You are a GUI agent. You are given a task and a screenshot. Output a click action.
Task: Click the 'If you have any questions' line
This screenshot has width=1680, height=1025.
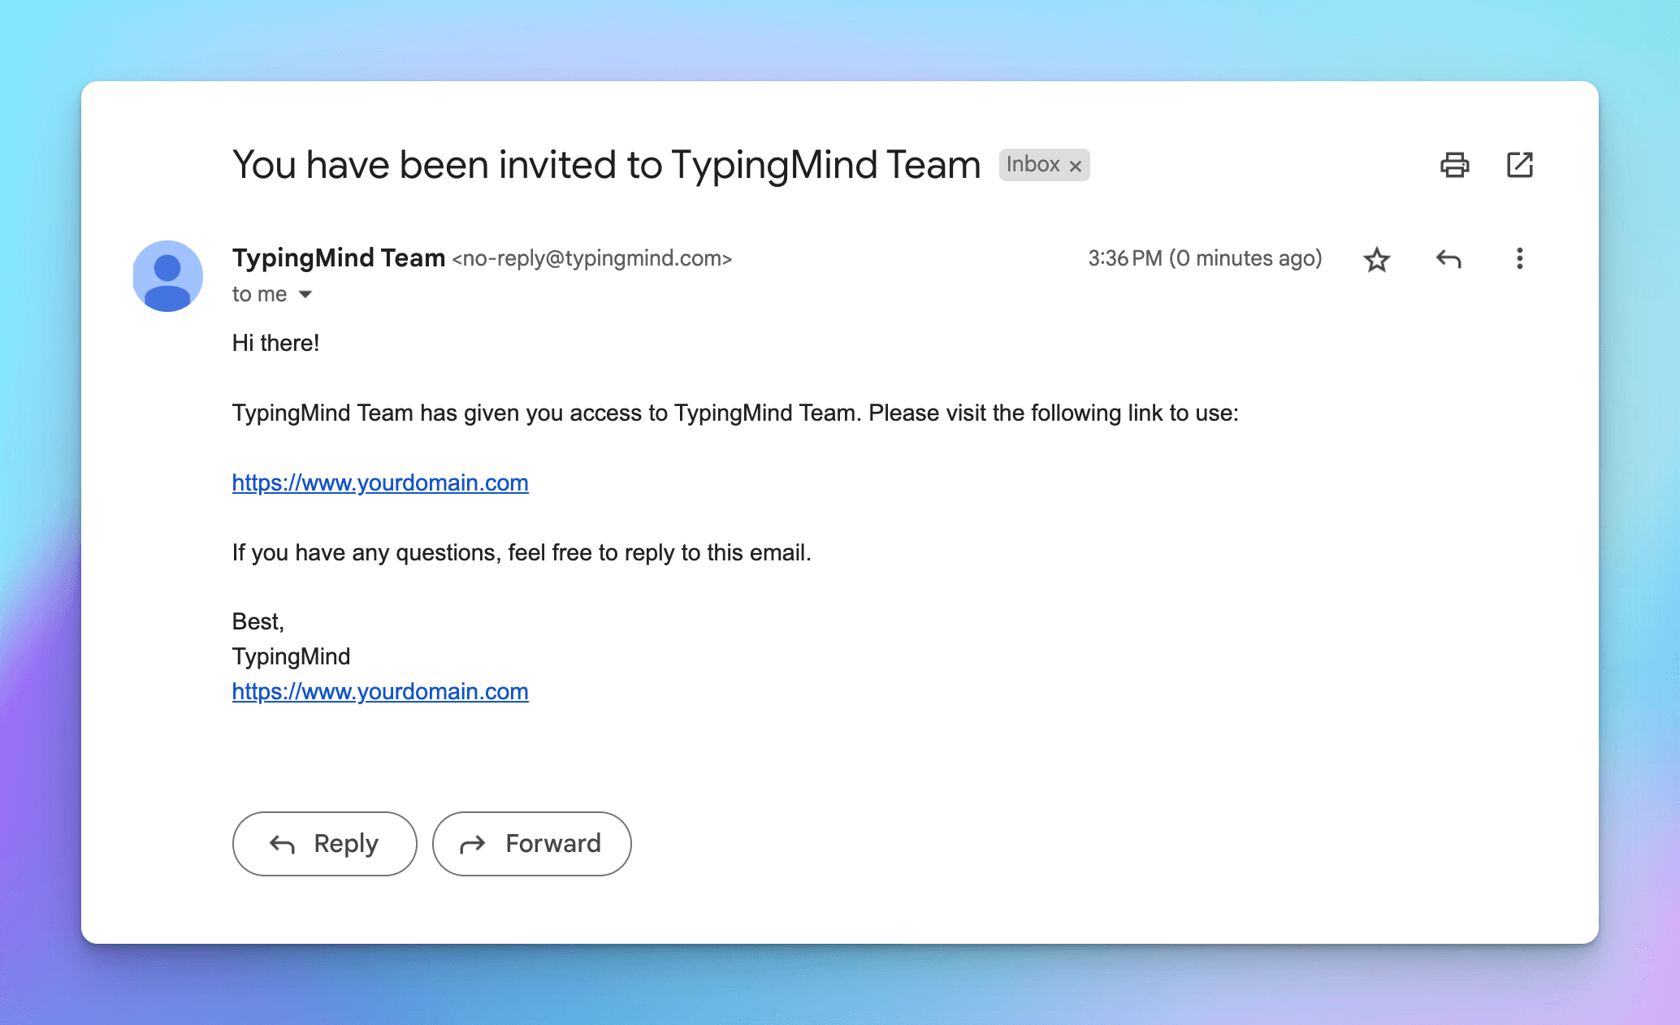pos(522,552)
